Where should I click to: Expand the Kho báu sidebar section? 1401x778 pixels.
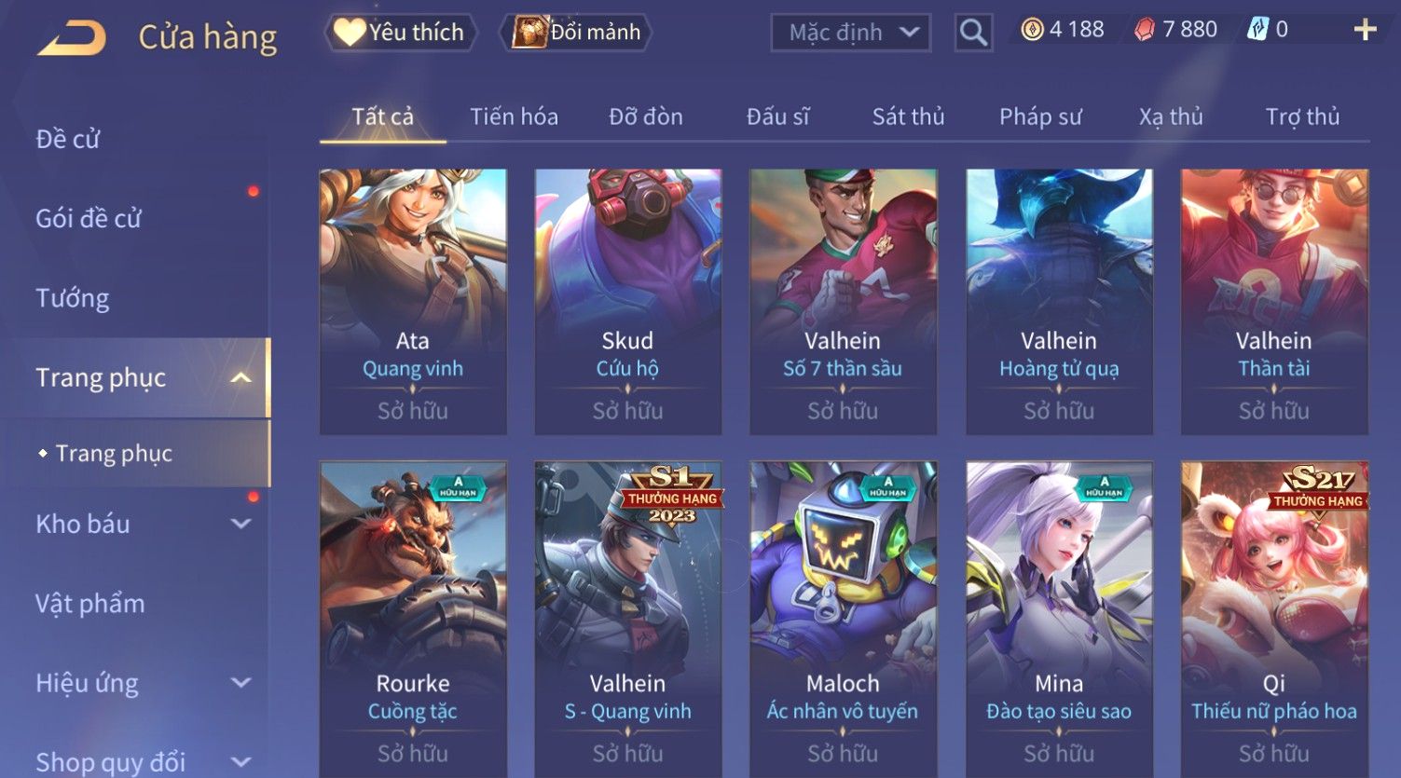[240, 524]
